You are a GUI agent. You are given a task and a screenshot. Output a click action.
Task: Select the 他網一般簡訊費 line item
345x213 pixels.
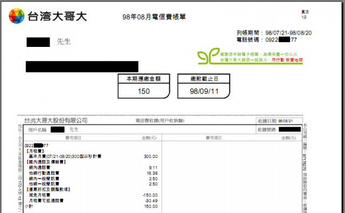coord(44,184)
